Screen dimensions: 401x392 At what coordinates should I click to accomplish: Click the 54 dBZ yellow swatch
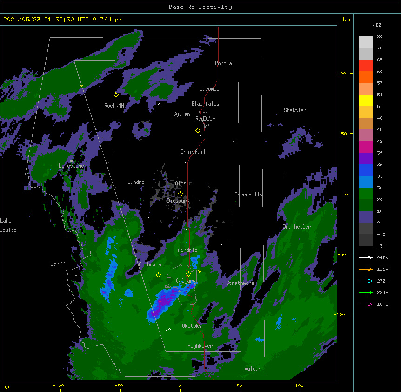(366, 100)
